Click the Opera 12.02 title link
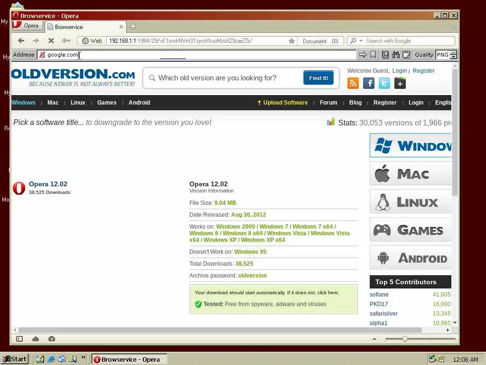Viewport: 486px width, 365px height. point(48,184)
